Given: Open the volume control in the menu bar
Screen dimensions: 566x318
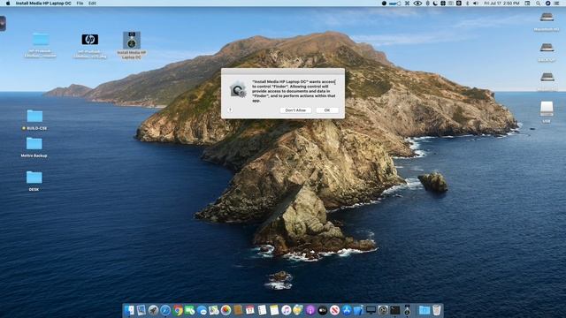Looking at the screenshot, I should coord(476,4).
